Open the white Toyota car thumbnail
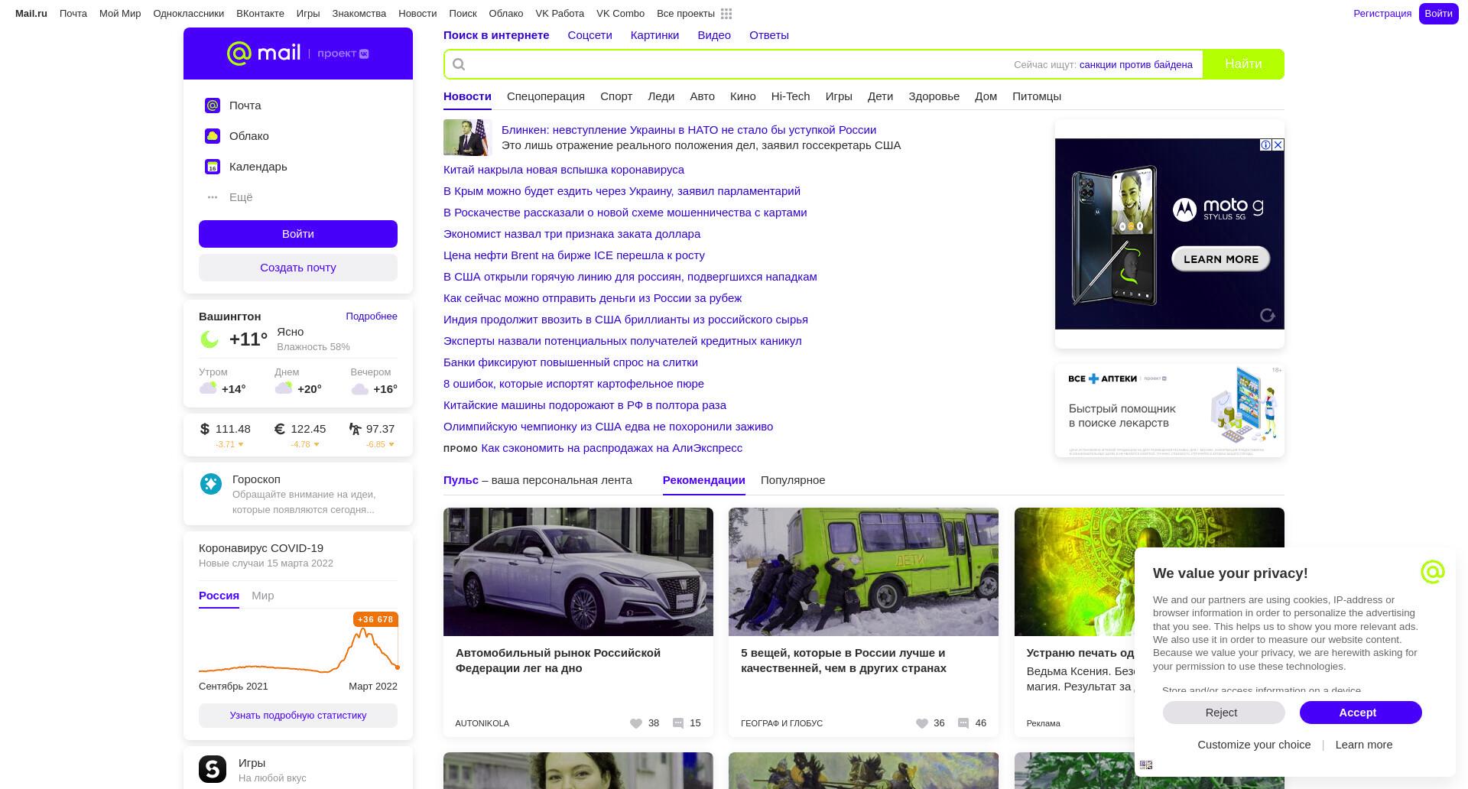 tap(578, 572)
